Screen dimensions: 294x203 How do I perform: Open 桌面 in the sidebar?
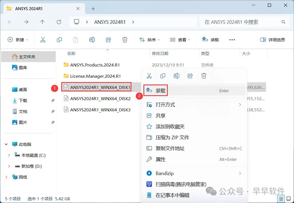tap(28, 89)
